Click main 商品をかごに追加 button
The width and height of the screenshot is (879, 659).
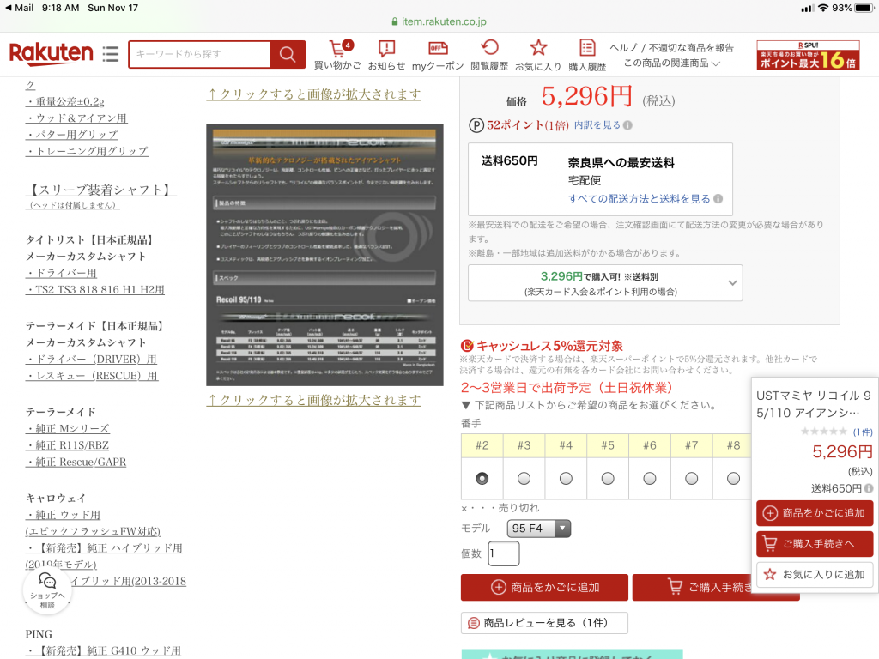[544, 587]
